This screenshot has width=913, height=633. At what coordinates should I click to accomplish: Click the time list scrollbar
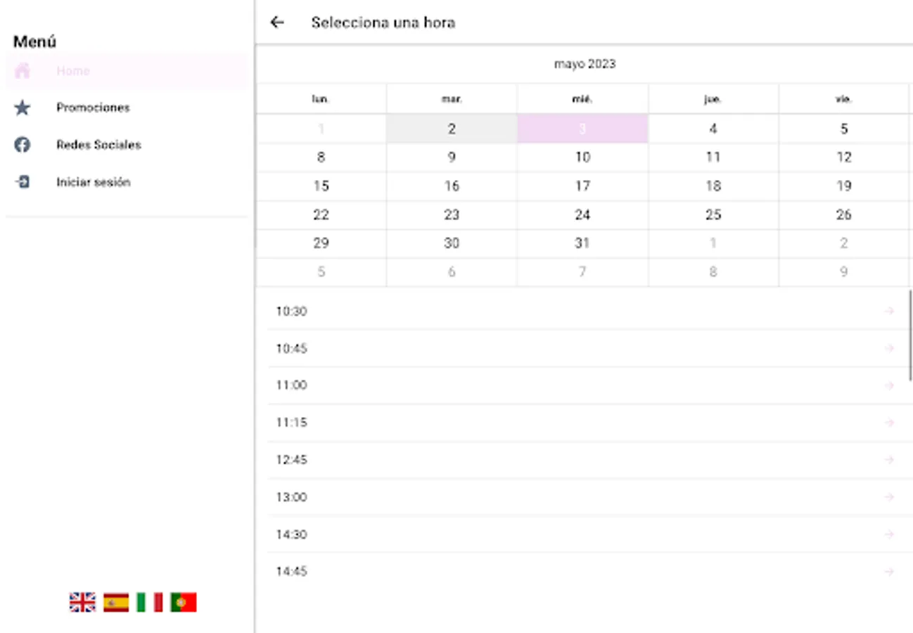point(910,335)
